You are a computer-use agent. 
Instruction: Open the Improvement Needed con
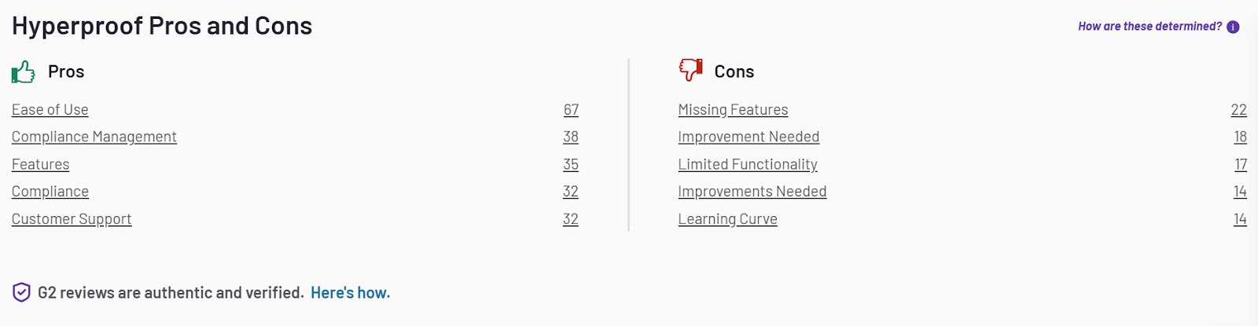pyautogui.click(x=749, y=137)
